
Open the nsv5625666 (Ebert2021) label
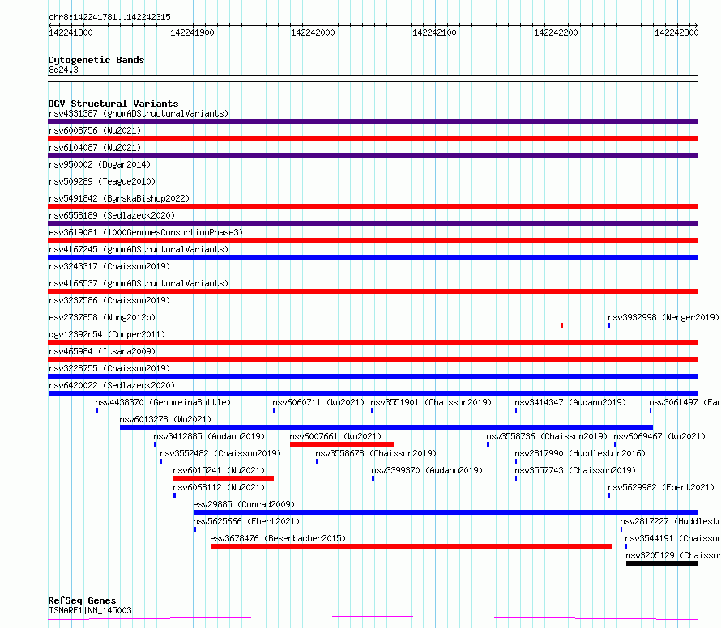click(246, 521)
